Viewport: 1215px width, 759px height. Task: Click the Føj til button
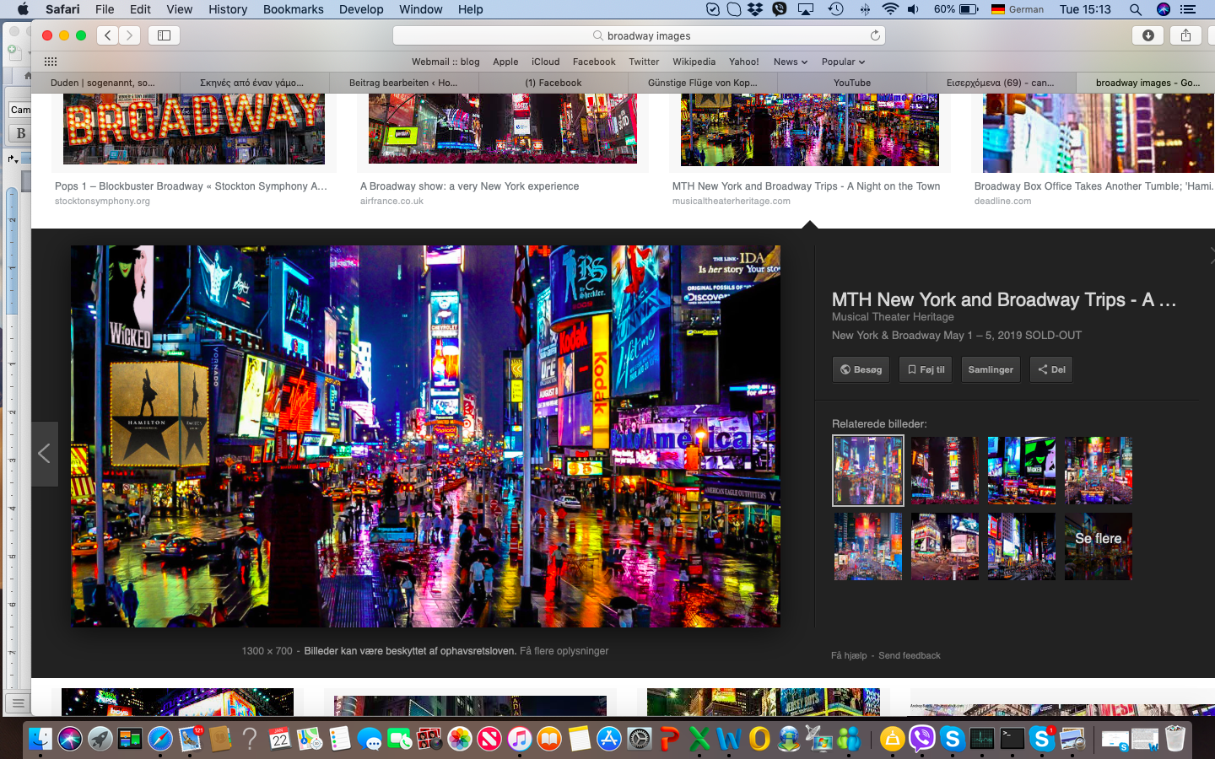(926, 369)
